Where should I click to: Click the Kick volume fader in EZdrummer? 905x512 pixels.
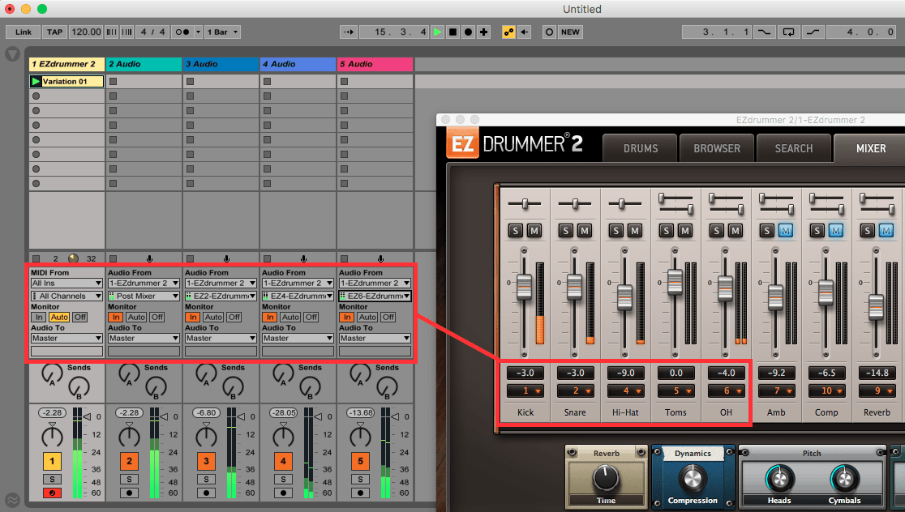[x=524, y=287]
